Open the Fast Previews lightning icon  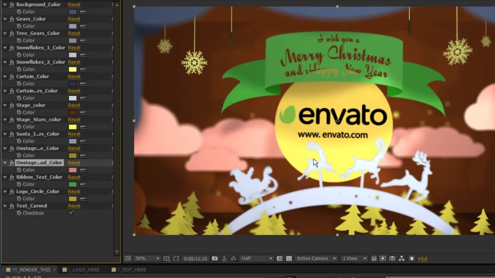383,258
